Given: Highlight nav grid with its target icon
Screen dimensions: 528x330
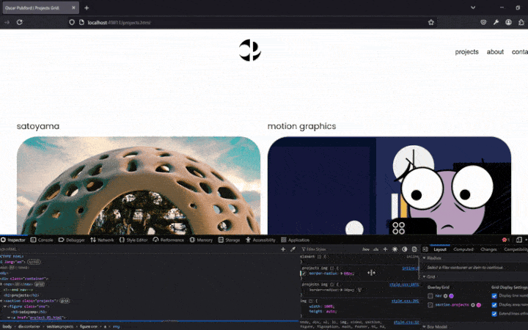Looking at the screenshot, I should pos(445,296).
